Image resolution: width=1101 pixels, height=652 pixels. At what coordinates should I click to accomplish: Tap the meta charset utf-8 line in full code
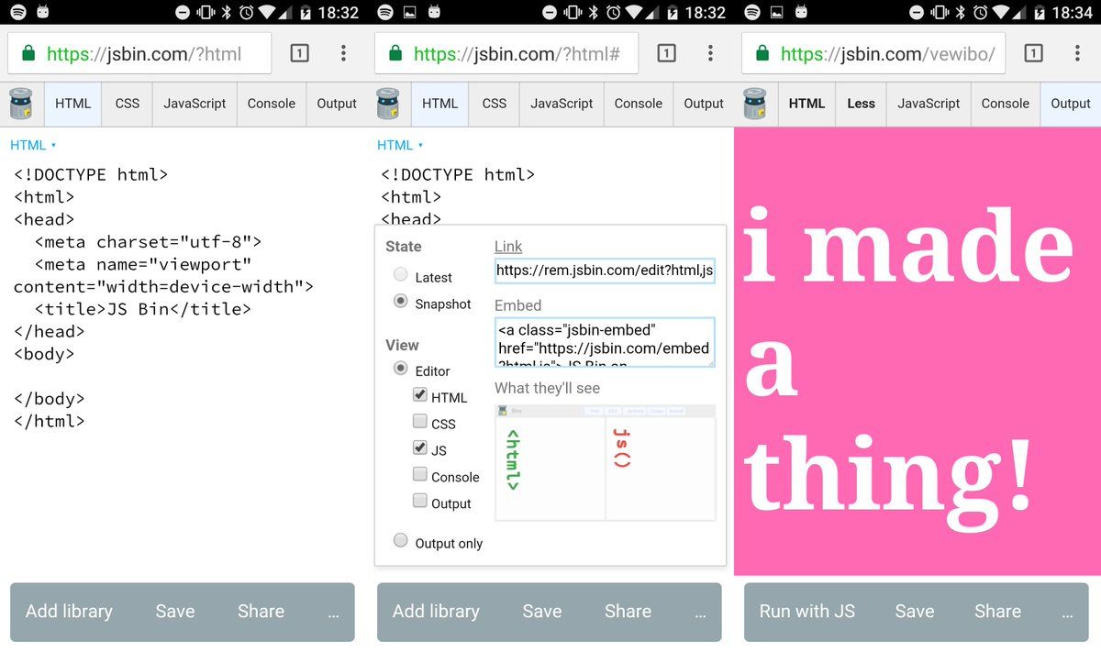149,242
